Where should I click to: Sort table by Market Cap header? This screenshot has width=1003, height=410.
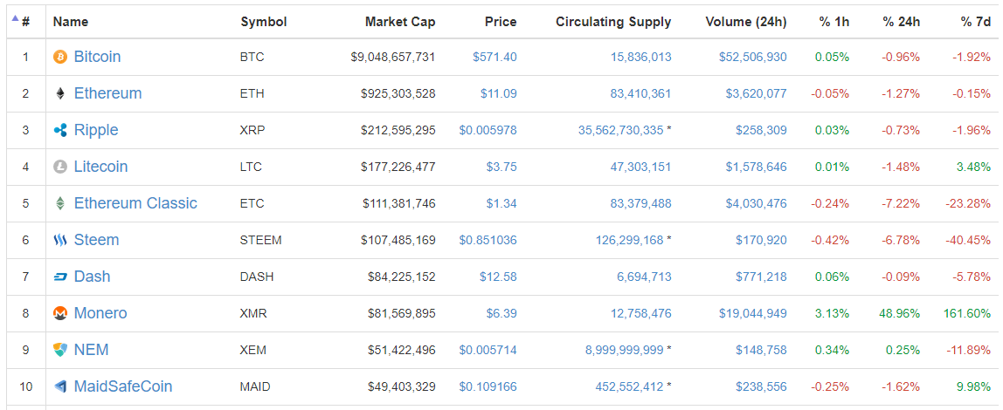[x=400, y=22]
